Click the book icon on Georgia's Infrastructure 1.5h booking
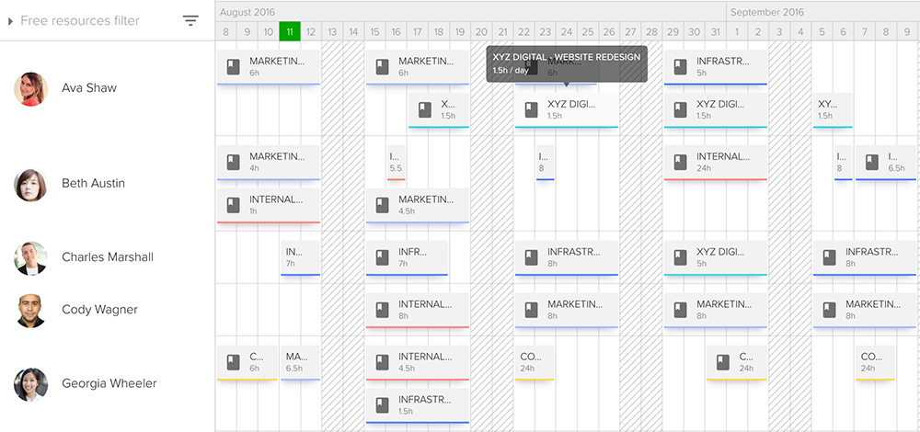The height and width of the screenshot is (432, 920). 383,404
